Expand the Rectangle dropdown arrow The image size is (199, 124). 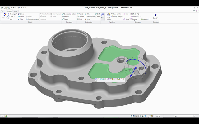tap(17, 14)
